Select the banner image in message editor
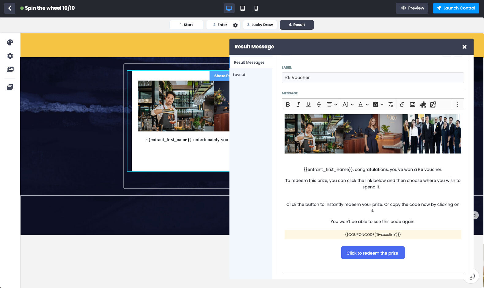484x288 pixels. coord(373,134)
